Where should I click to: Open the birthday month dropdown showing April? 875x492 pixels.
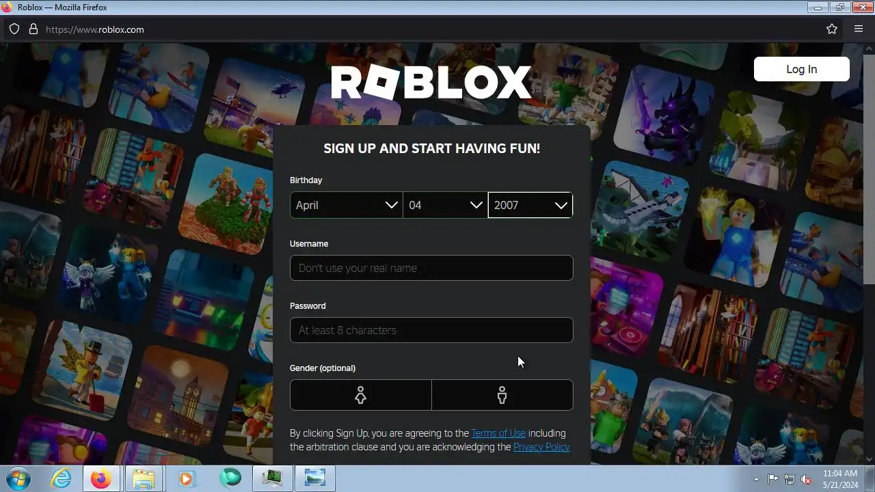[x=347, y=205]
